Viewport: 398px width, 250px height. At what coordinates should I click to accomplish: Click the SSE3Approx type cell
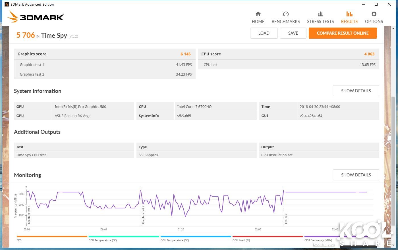pos(196,155)
